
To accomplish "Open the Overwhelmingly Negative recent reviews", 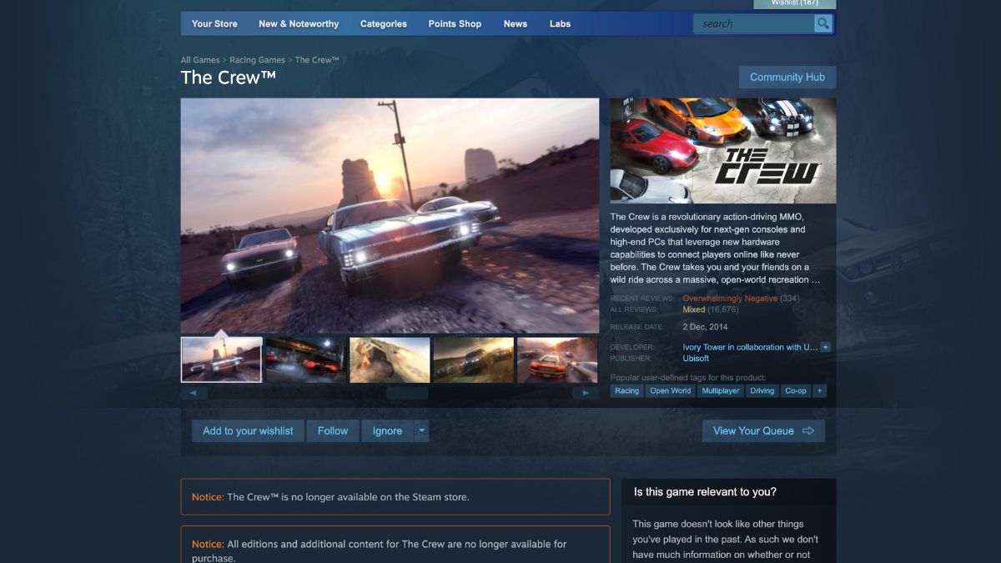I will 731,298.
